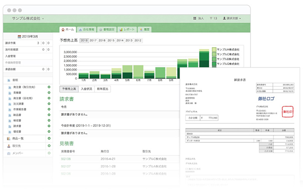Select the 2017 year toggle above chart

coord(93,40)
